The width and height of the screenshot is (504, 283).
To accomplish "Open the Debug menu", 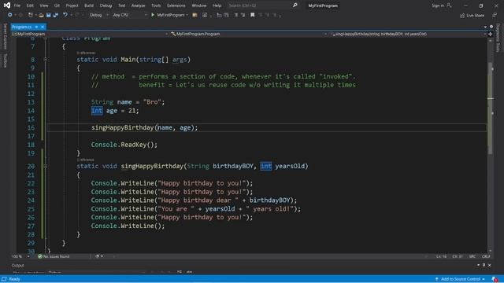I will [x=106, y=6].
